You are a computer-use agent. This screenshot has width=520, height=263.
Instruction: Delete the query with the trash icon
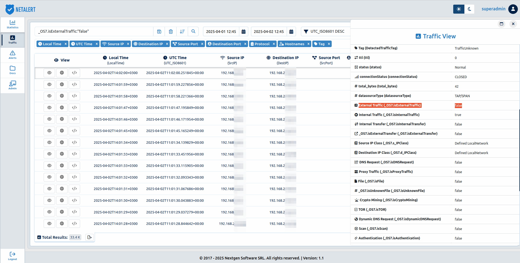click(x=171, y=31)
